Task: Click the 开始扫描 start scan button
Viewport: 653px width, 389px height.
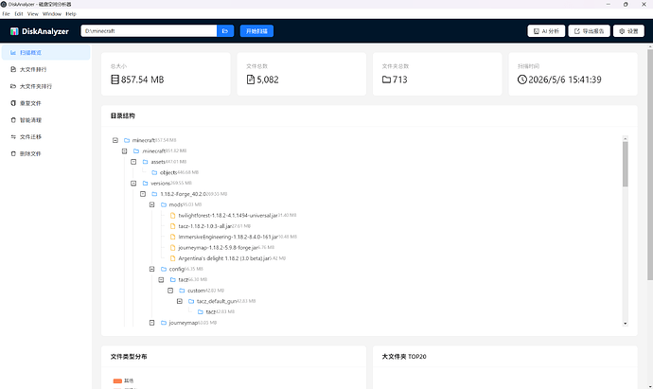Action: click(256, 31)
